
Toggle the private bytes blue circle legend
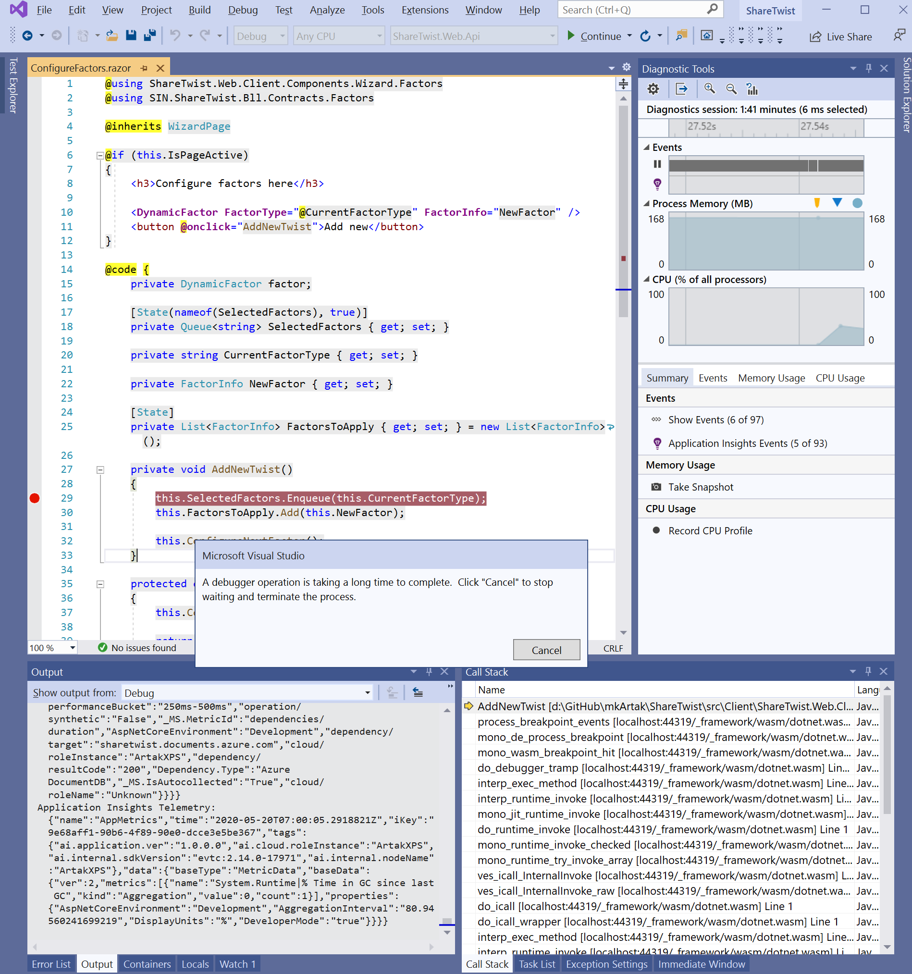[857, 203]
